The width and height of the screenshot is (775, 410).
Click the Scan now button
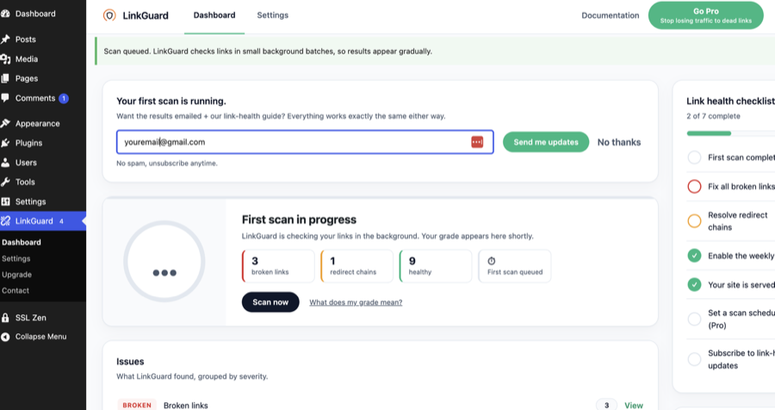tap(270, 302)
